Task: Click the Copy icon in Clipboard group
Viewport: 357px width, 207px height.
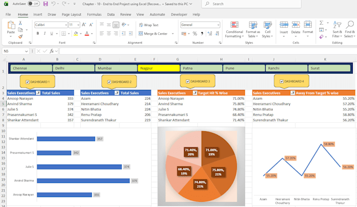Action: [20, 30]
